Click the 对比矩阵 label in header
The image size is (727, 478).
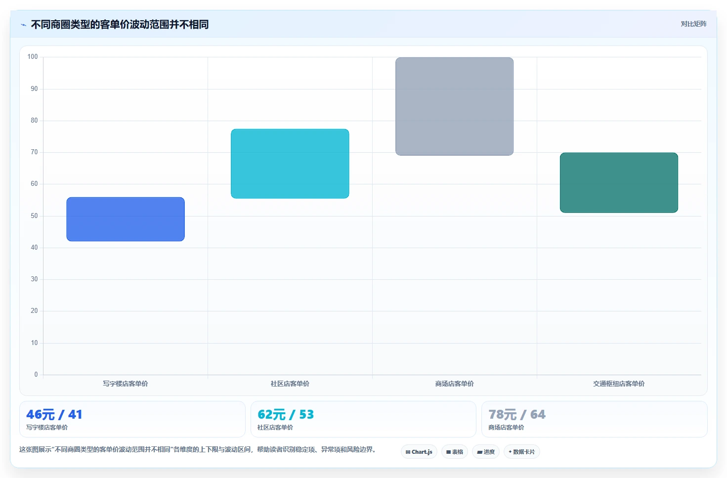click(693, 24)
